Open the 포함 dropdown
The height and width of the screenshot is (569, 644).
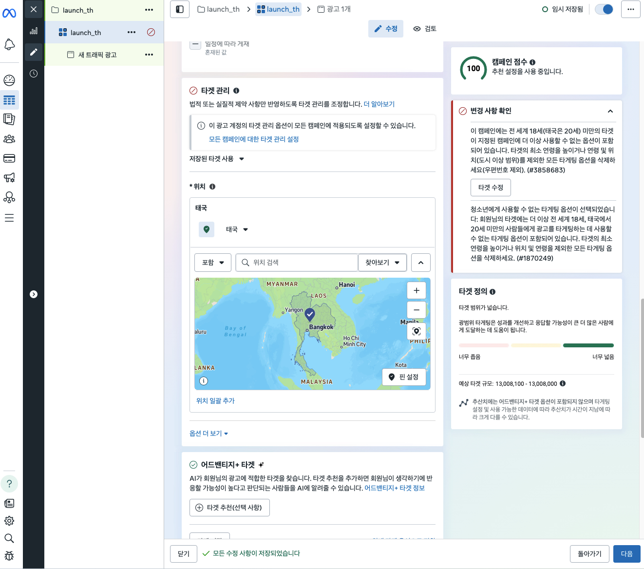[x=213, y=263]
